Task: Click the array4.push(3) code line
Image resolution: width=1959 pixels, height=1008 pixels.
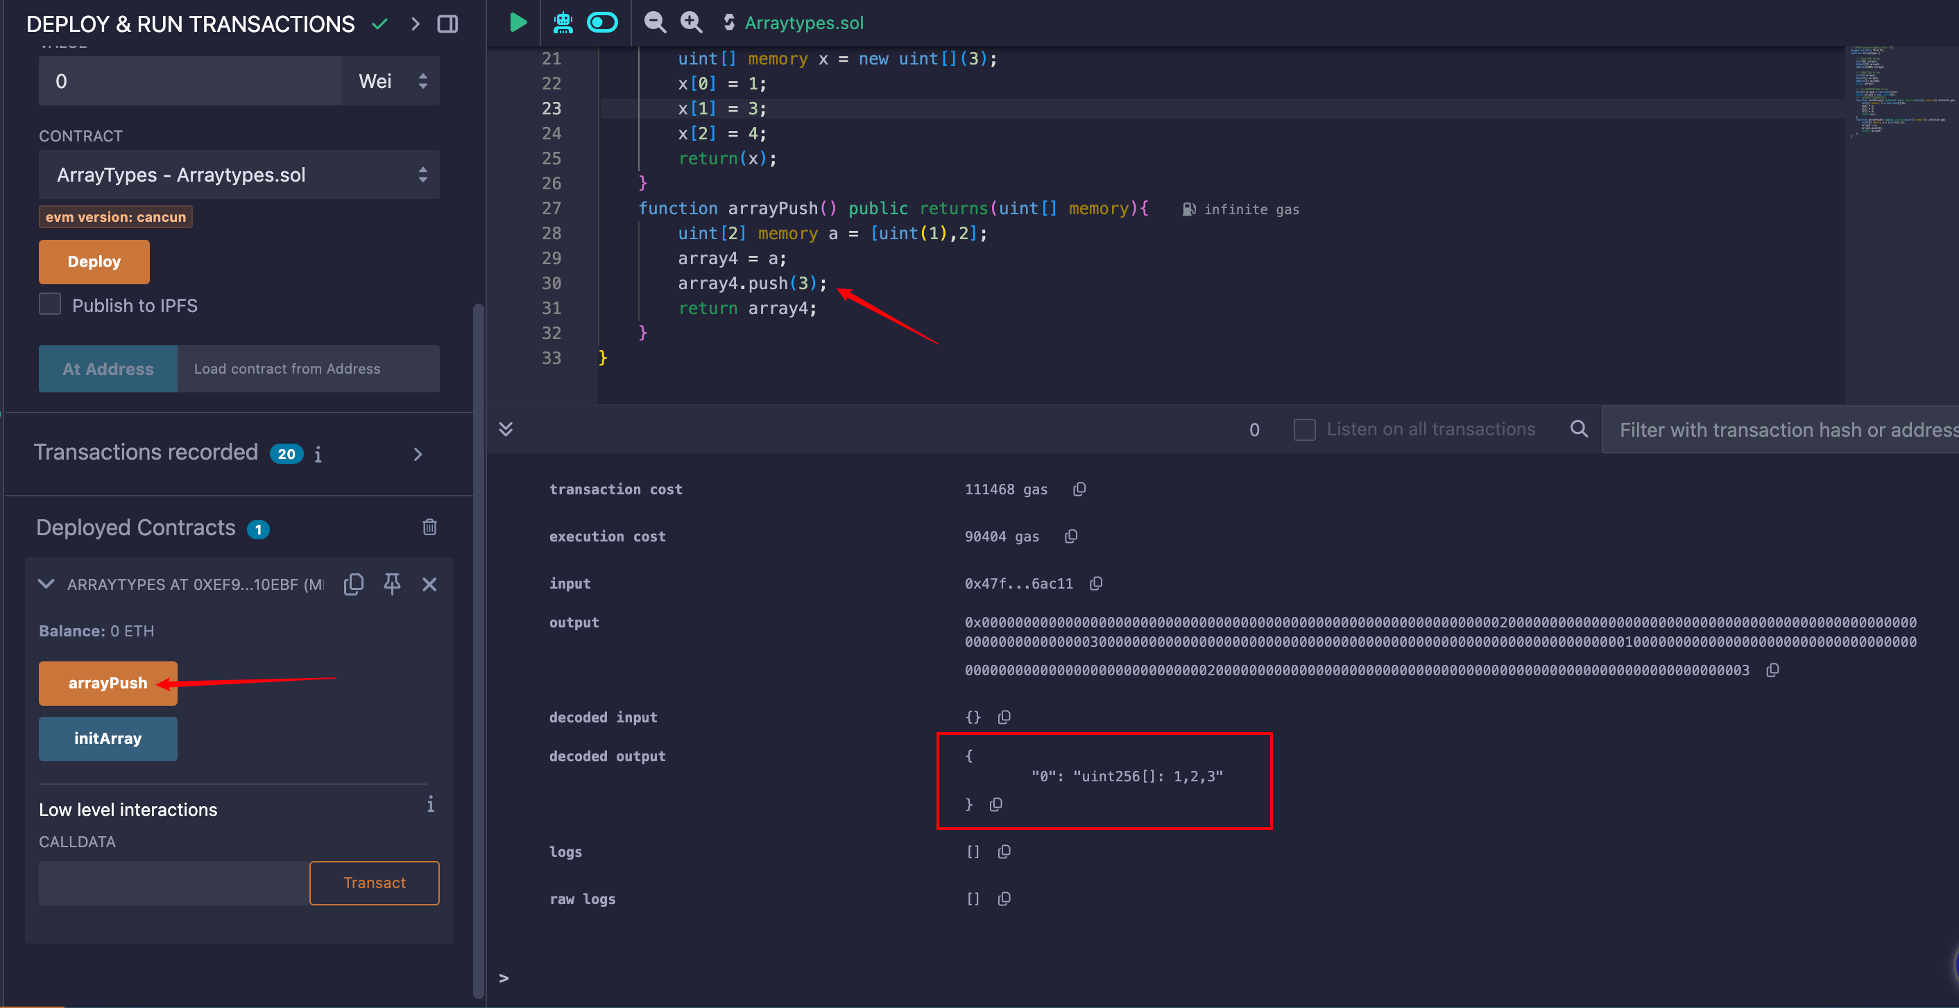Action: click(752, 283)
